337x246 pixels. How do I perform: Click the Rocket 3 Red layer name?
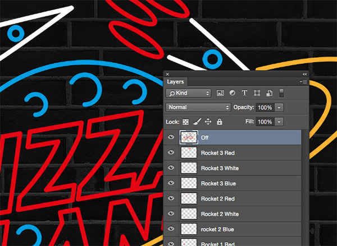218,153
